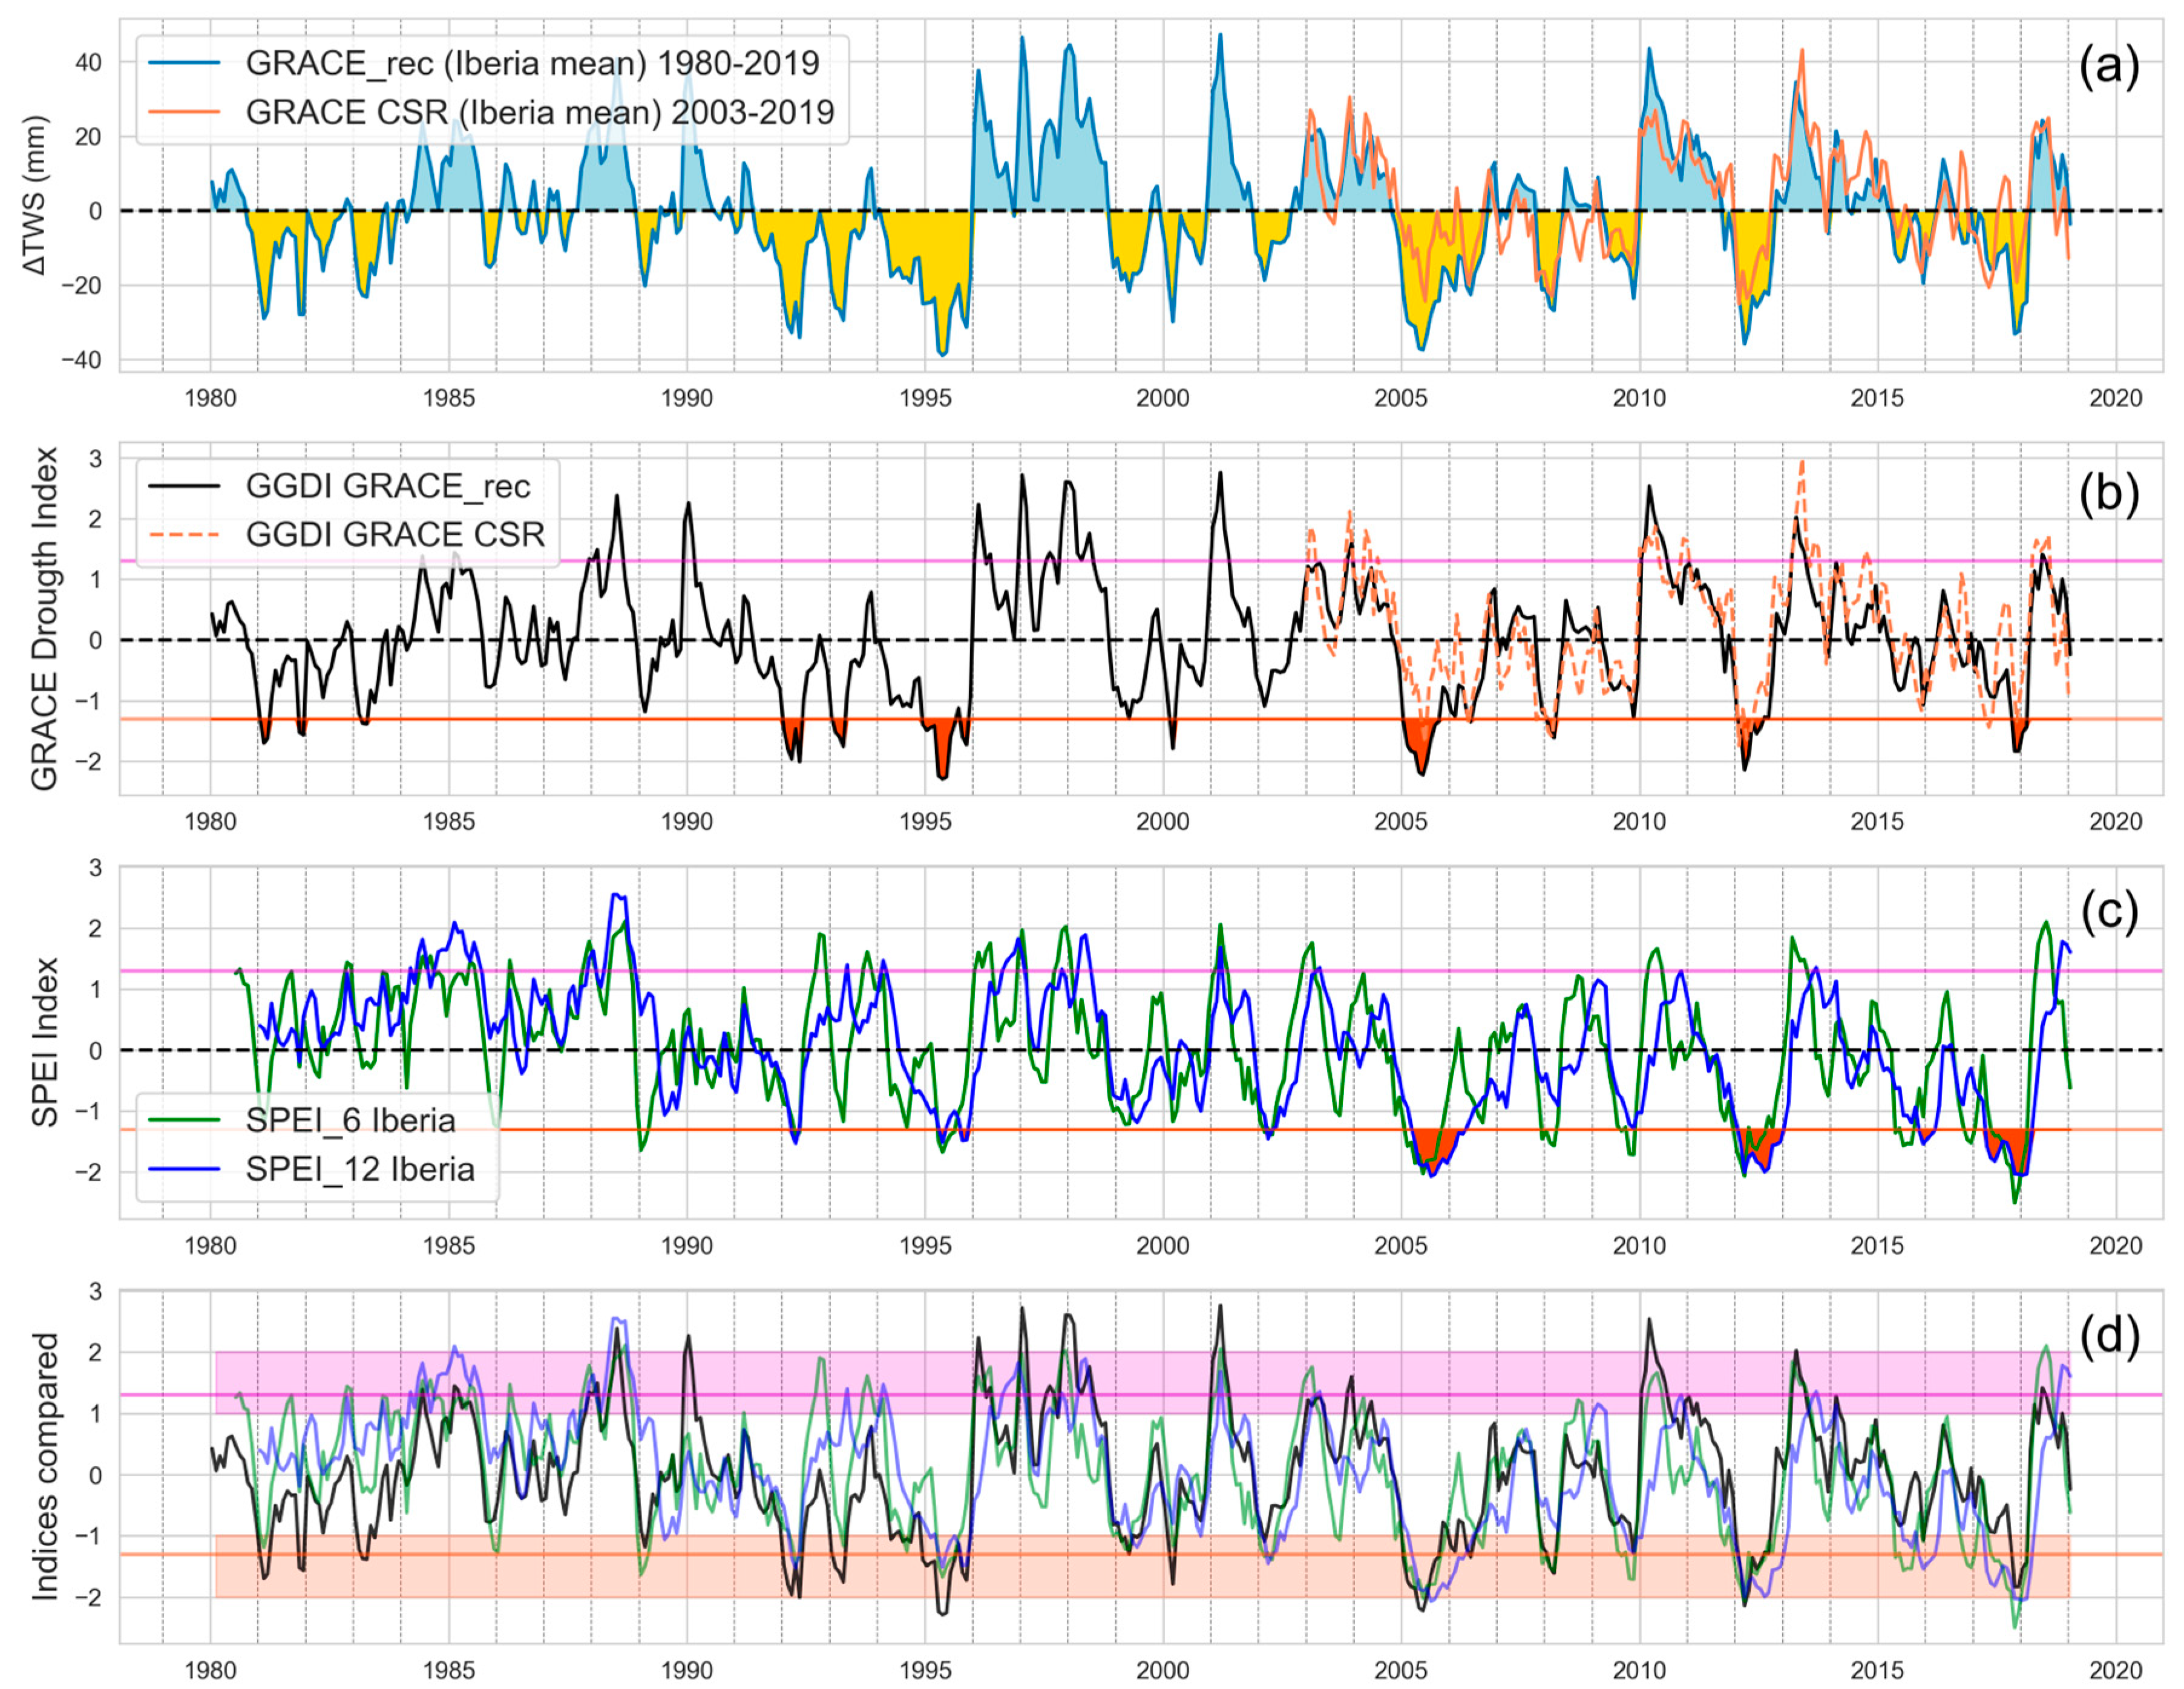This screenshot has width=2184, height=1689.
Task: Click the 1980 tick label under panel (d)
Action: pyautogui.click(x=210, y=1670)
